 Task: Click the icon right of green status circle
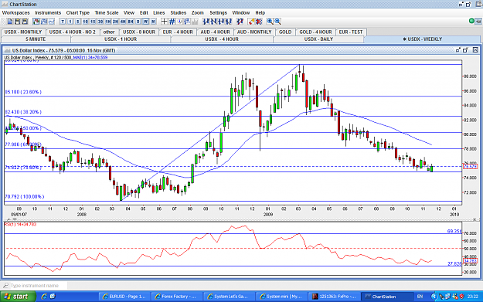478,22
